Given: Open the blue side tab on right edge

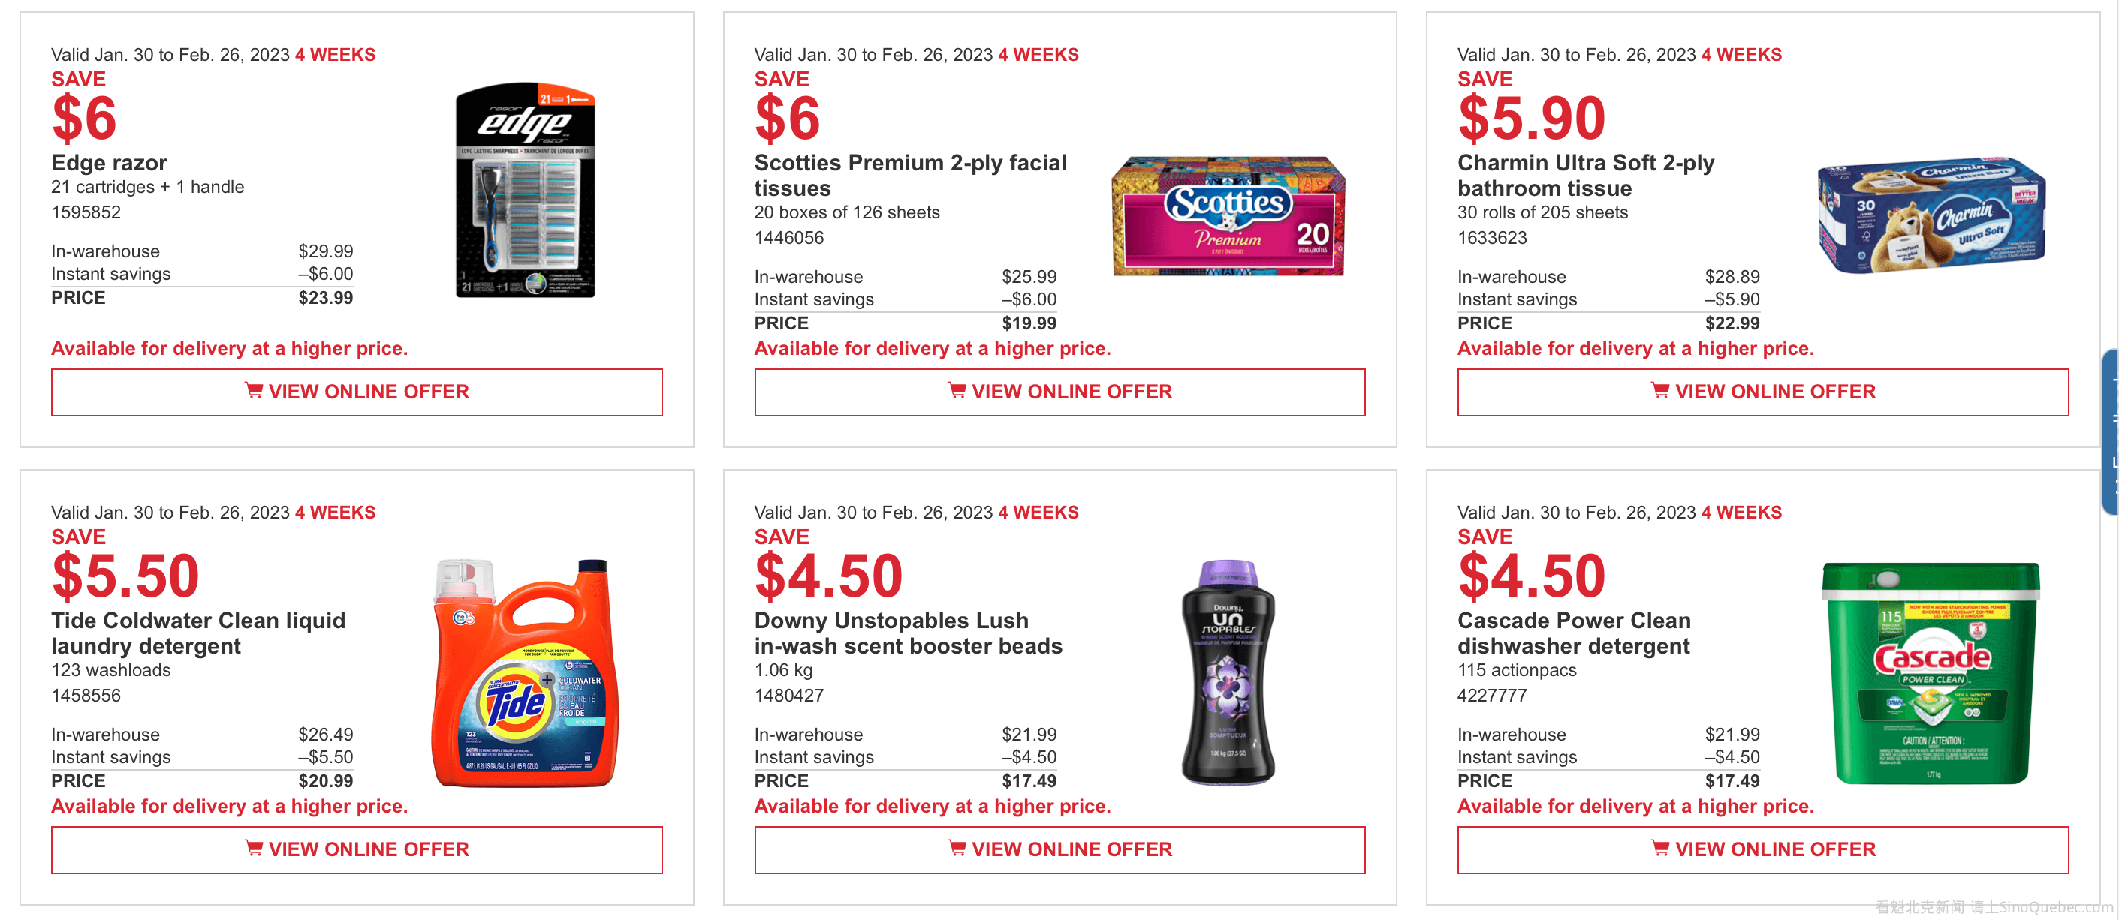Looking at the screenshot, I should pos(2111,431).
